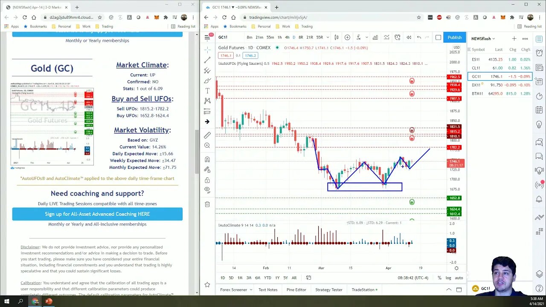Toggle stay in drawing mode
The height and width of the screenshot is (307, 546).
coord(207,169)
